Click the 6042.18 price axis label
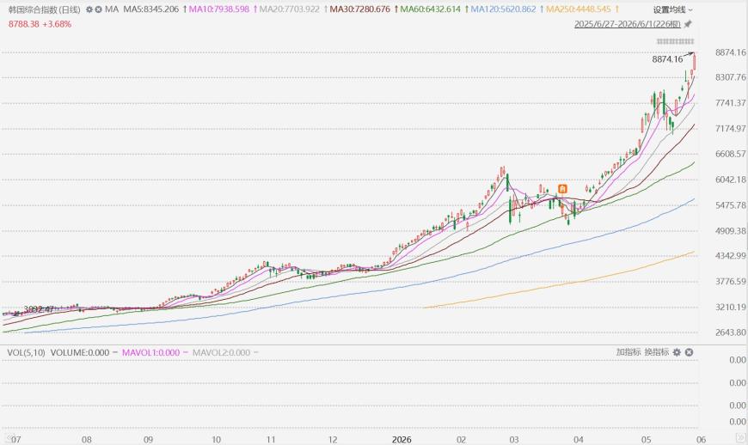This screenshot has width=748, height=445. tap(730, 180)
